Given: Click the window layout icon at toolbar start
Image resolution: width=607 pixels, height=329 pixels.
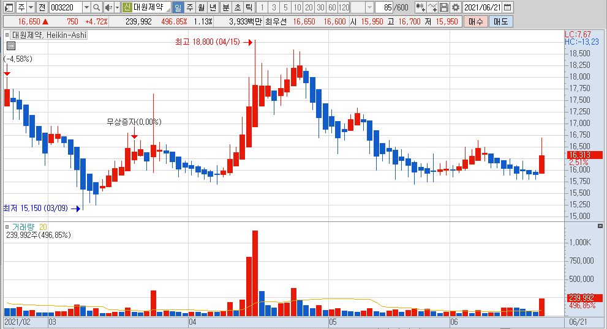Looking at the screenshot, I should pos(9,7).
